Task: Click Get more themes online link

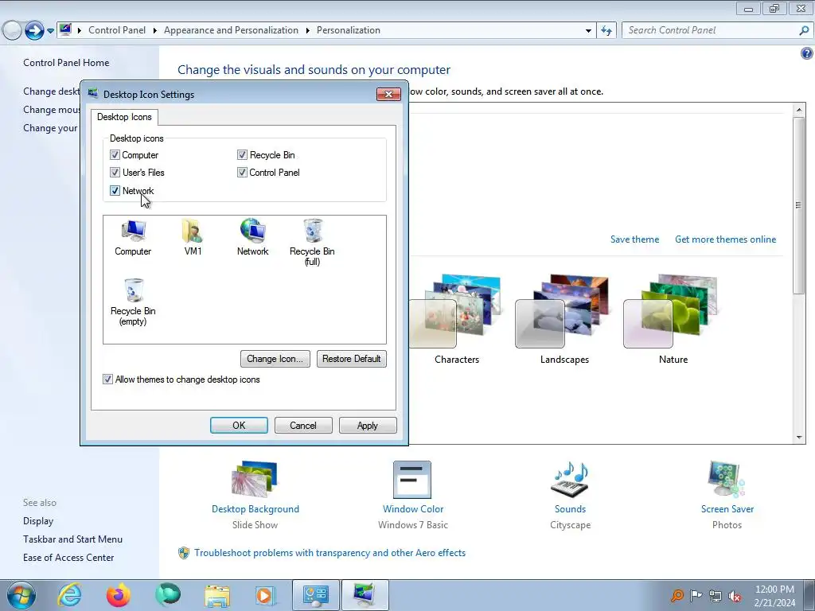Action: click(x=725, y=239)
